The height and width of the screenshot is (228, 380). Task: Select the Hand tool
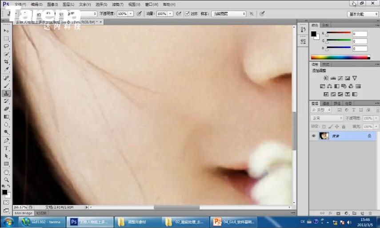tap(6, 172)
